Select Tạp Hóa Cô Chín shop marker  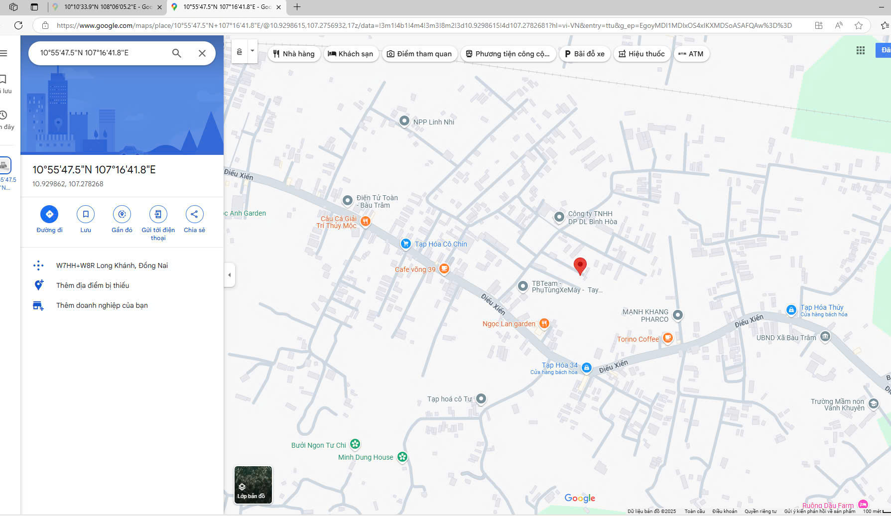click(x=406, y=244)
